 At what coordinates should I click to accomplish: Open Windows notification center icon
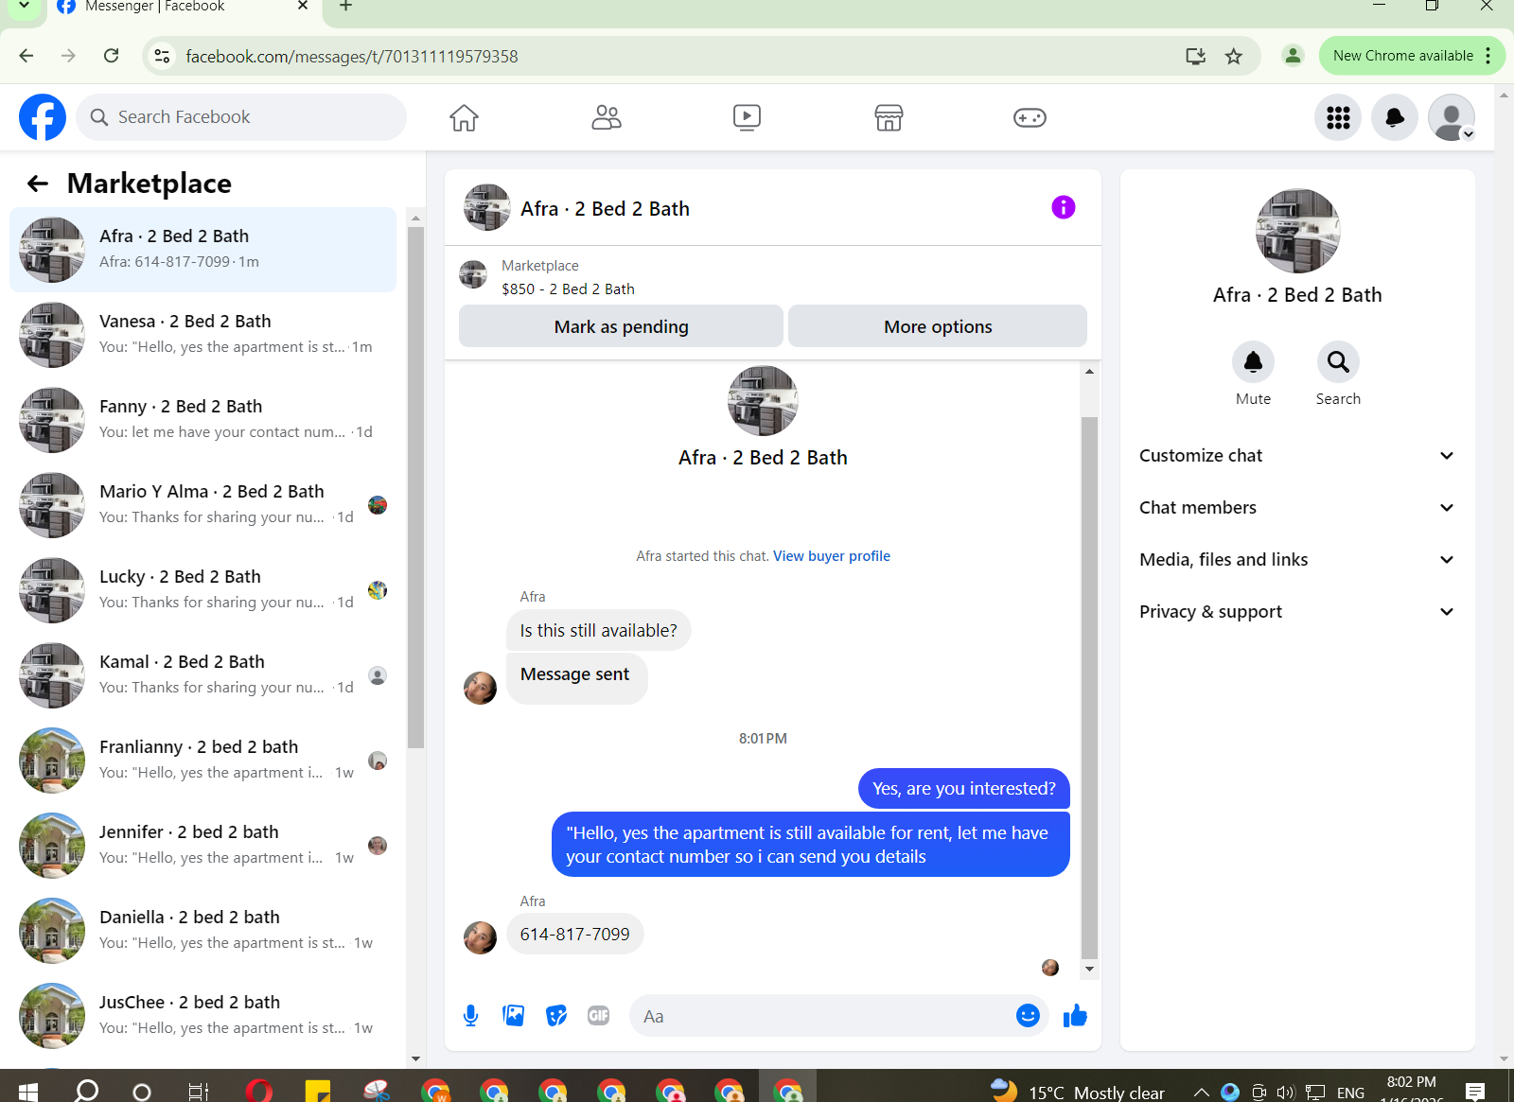pos(1474,1092)
